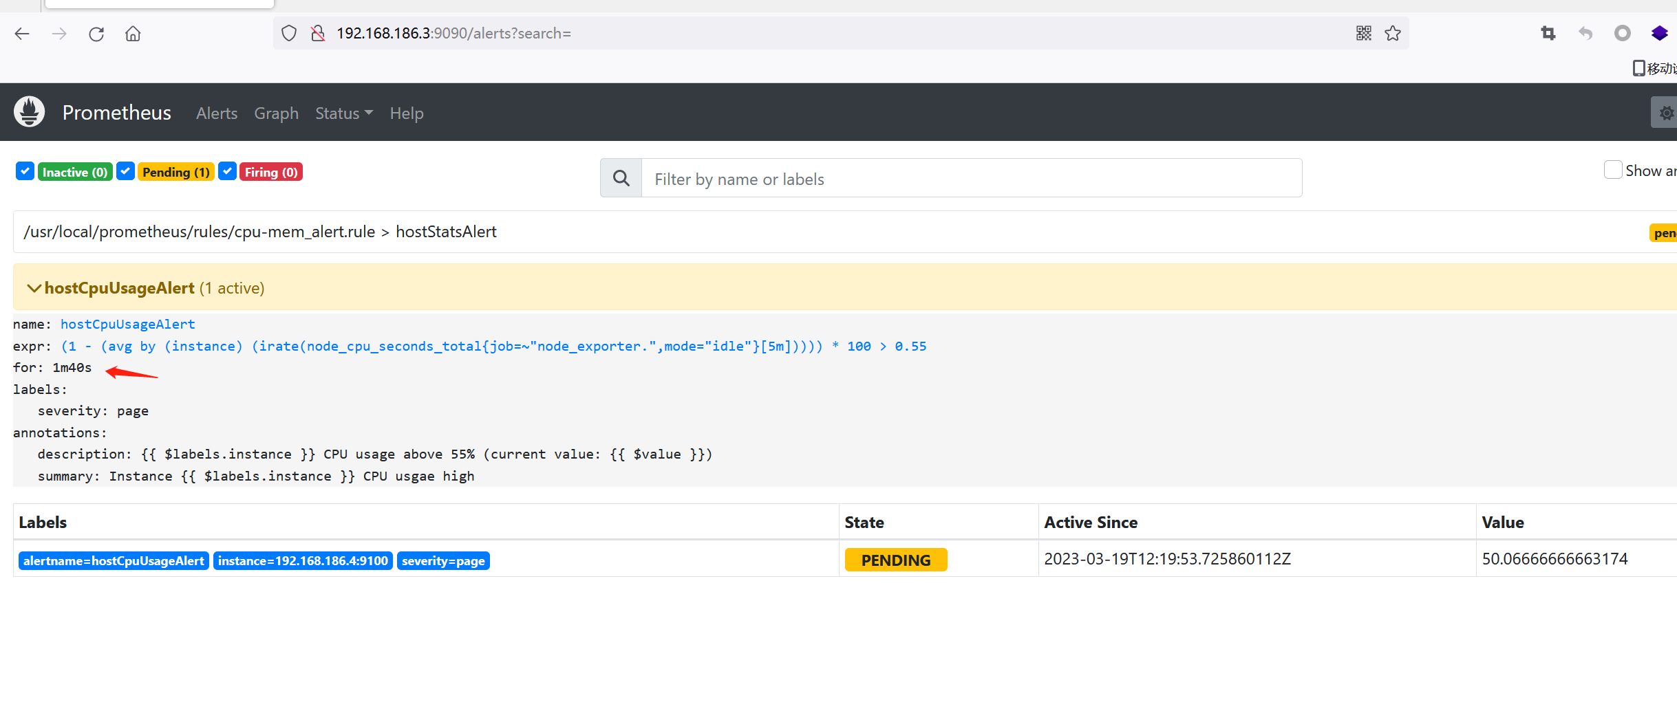Open the hostCpuUsageAlert name link
This screenshot has width=1677, height=724.
coord(128,324)
